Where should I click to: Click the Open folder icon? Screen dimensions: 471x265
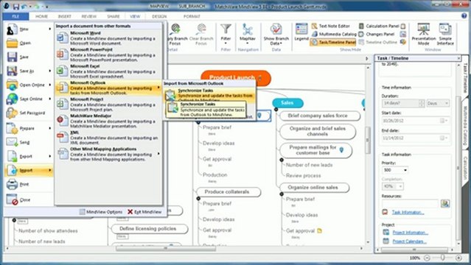[x=12, y=43]
